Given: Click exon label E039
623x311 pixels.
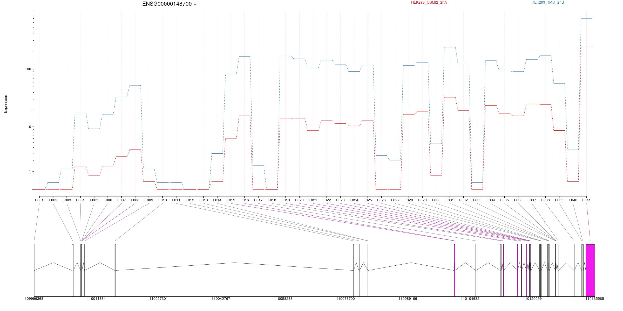Looking at the screenshot, I should 559,200.
